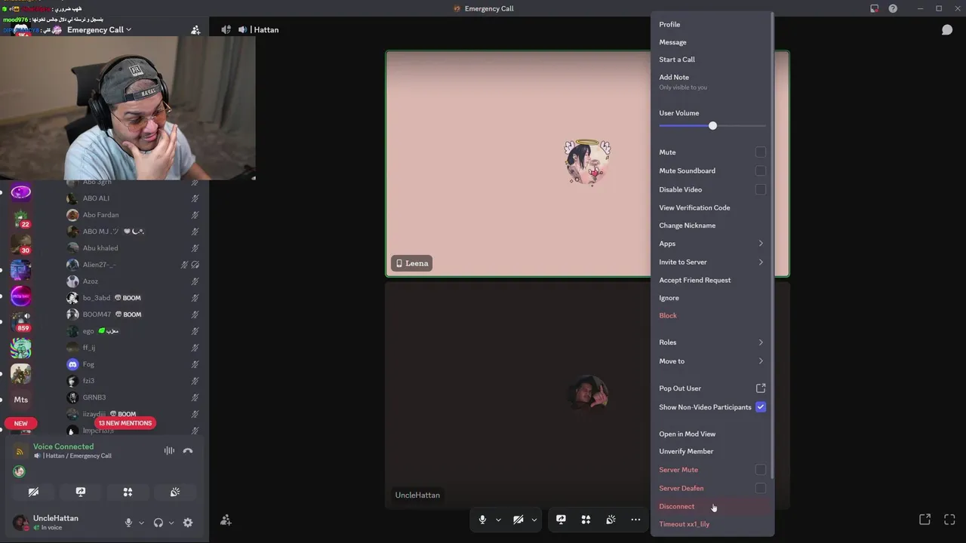Open microphone options arrow in call bar
The image size is (966, 543).
(x=498, y=520)
